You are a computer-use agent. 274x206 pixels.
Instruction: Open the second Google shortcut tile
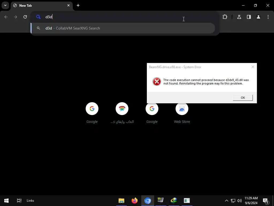152,113
